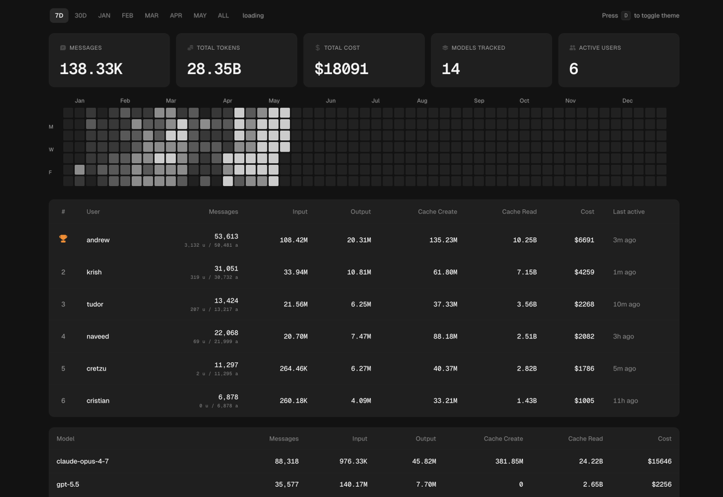Select the FEB filter tab

(x=128, y=16)
